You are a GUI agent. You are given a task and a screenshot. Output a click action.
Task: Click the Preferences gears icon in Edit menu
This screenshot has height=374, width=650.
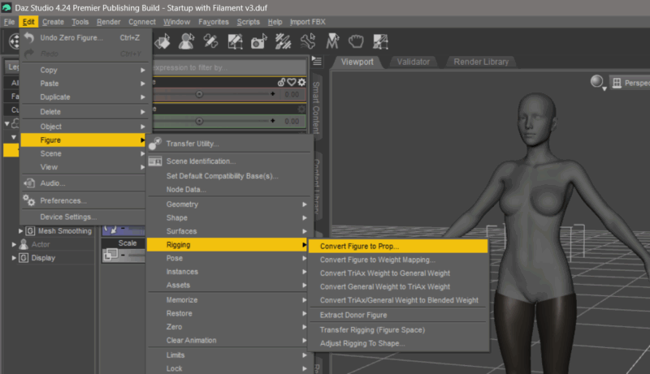pyautogui.click(x=29, y=200)
